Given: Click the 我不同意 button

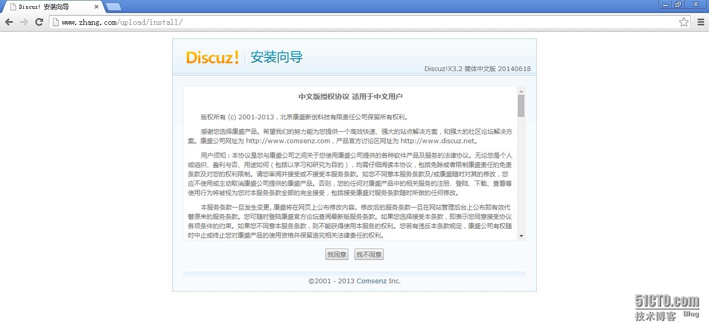Looking at the screenshot, I should 369,254.
